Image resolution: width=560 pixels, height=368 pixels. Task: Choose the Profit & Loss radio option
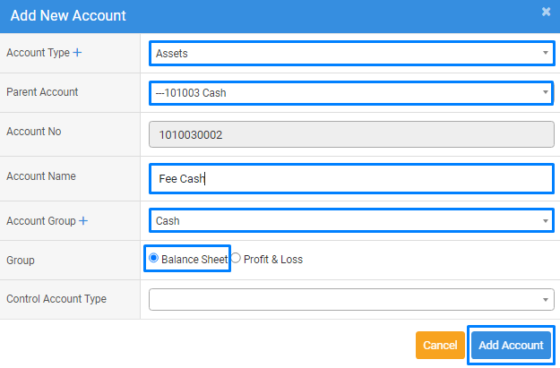(237, 259)
